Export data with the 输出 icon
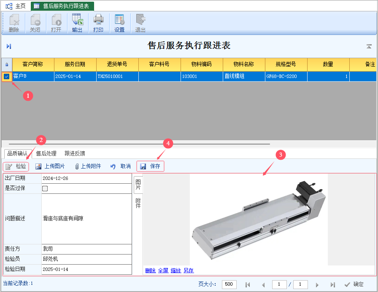Screen dimensions: 378x292 tap(77, 23)
